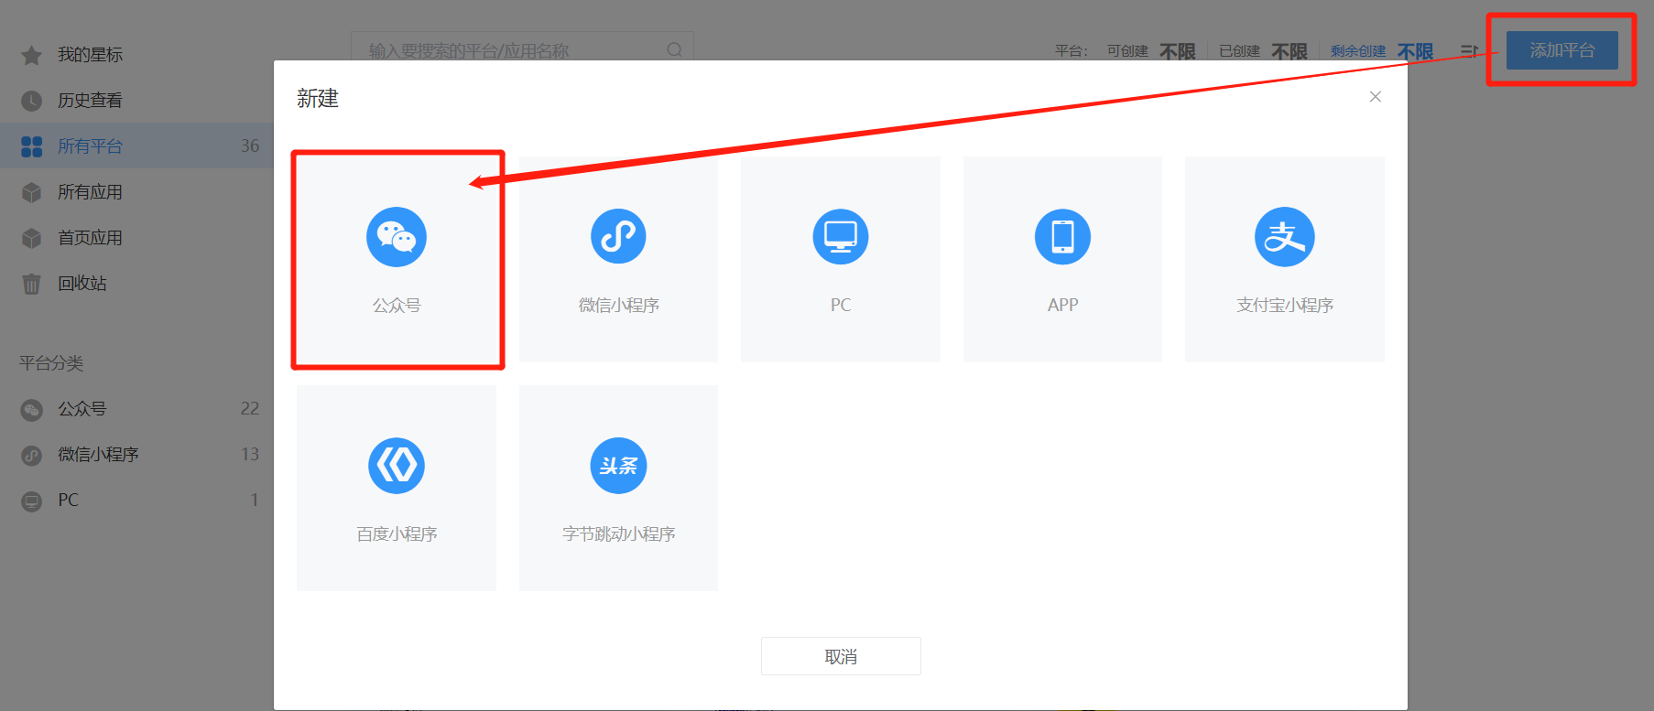Go to 首页应用 in sidebar
This screenshot has width=1654, height=711.
(137, 238)
